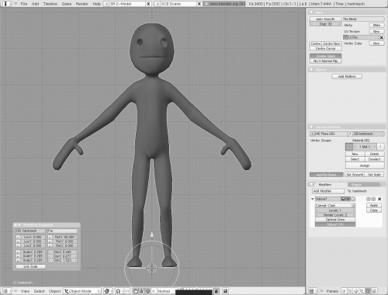Toggle Subsurf enable during interaction icon

coord(348,199)
